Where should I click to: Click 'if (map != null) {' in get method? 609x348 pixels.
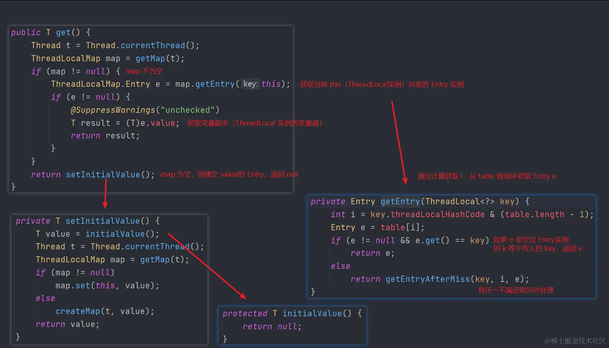[76, 72]
